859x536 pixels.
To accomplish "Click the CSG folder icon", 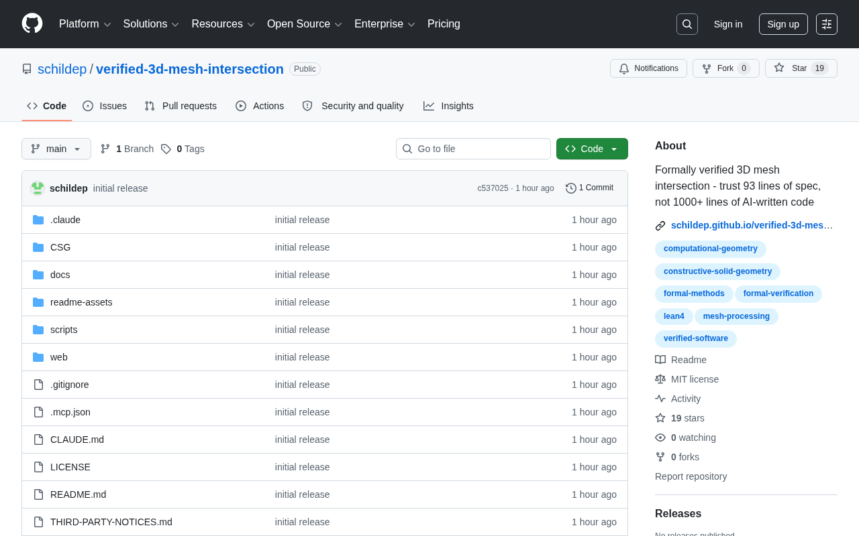I will pyautogui.click(x=38, y=247).
